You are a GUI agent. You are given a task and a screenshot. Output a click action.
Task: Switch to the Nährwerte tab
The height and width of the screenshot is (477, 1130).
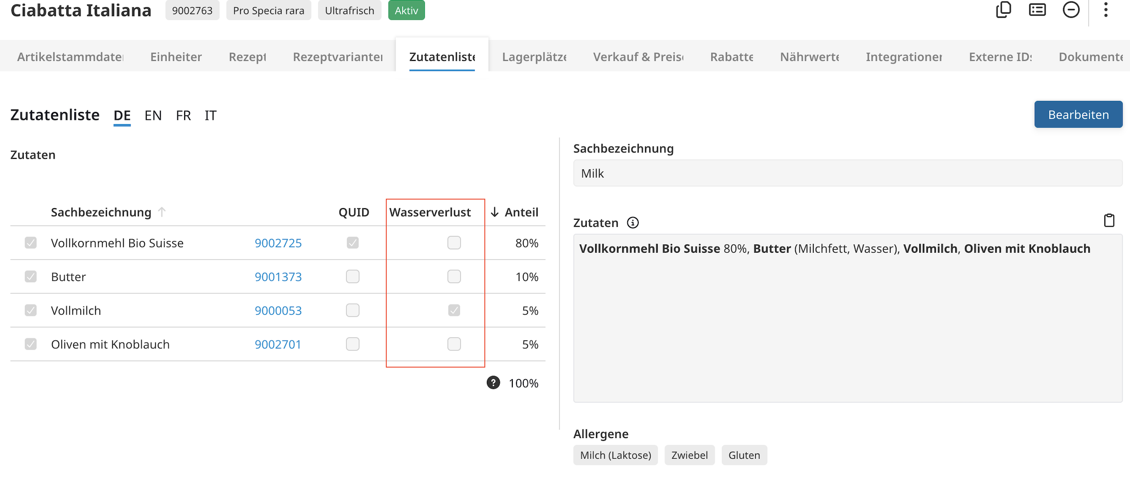pyautogui.click(x=809, y=57)
